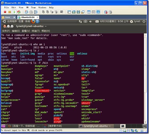Launch Firefox from the Ubuntu panel
Viewport: 149px width, 134px height.
tap(33, 21)
